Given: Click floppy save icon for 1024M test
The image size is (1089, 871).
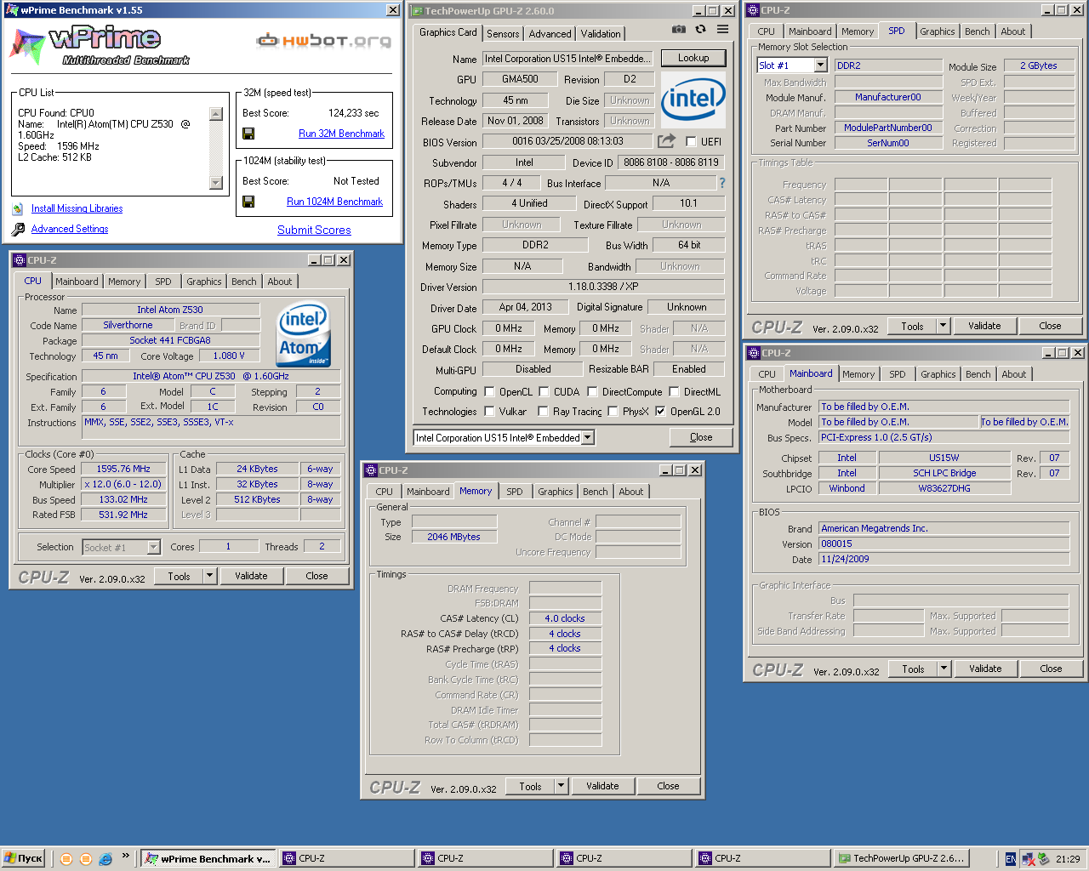Looking at the screenshot, I should point(248,202).
